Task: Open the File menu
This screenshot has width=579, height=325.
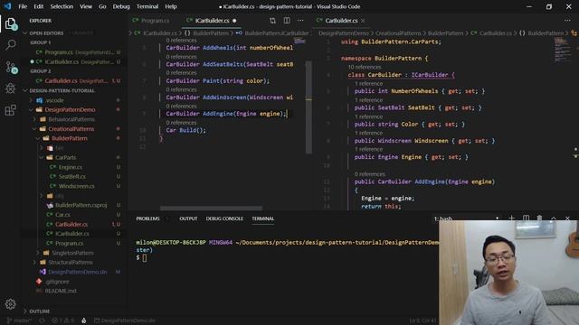Action: 23,6
